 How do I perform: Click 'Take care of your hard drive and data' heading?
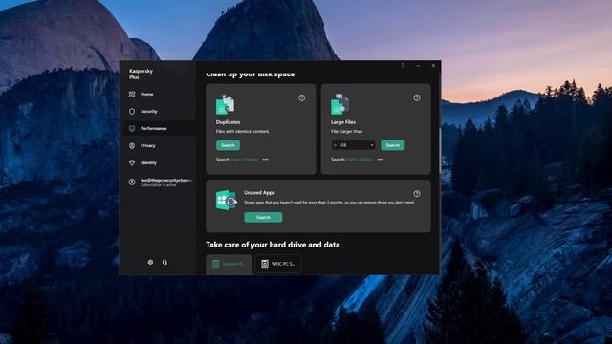pyautogui.click(x=273, y=245)
